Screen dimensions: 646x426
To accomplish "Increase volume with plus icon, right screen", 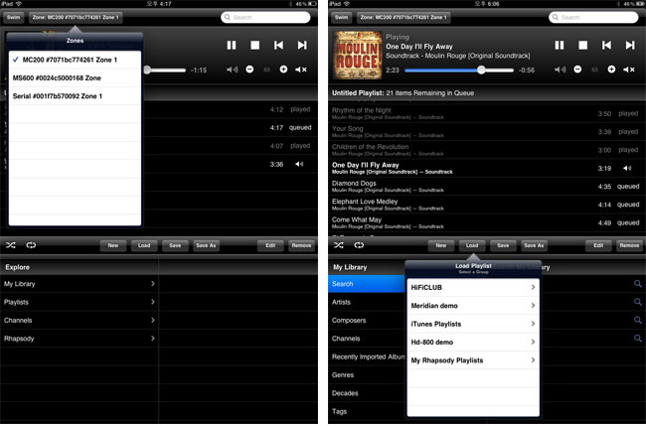I will click(x=611, y=70).
